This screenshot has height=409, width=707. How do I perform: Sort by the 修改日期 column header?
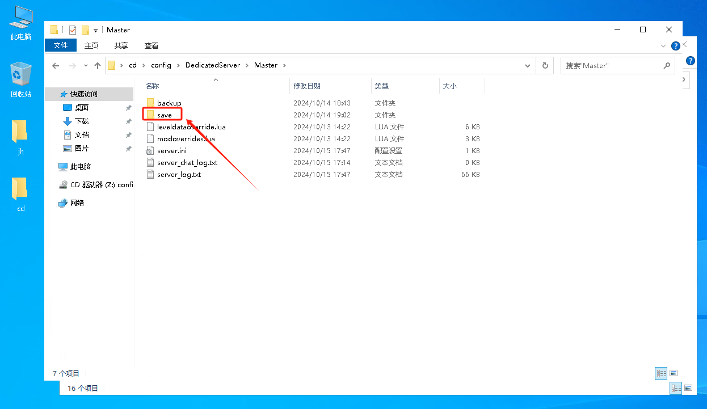point(307,86)
